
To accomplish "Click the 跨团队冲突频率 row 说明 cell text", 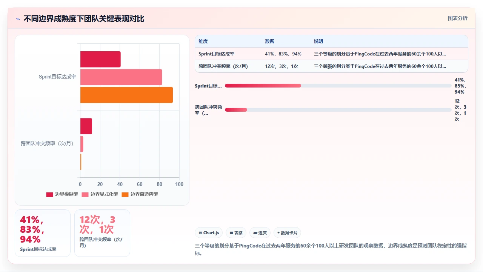I will point(380,66).
